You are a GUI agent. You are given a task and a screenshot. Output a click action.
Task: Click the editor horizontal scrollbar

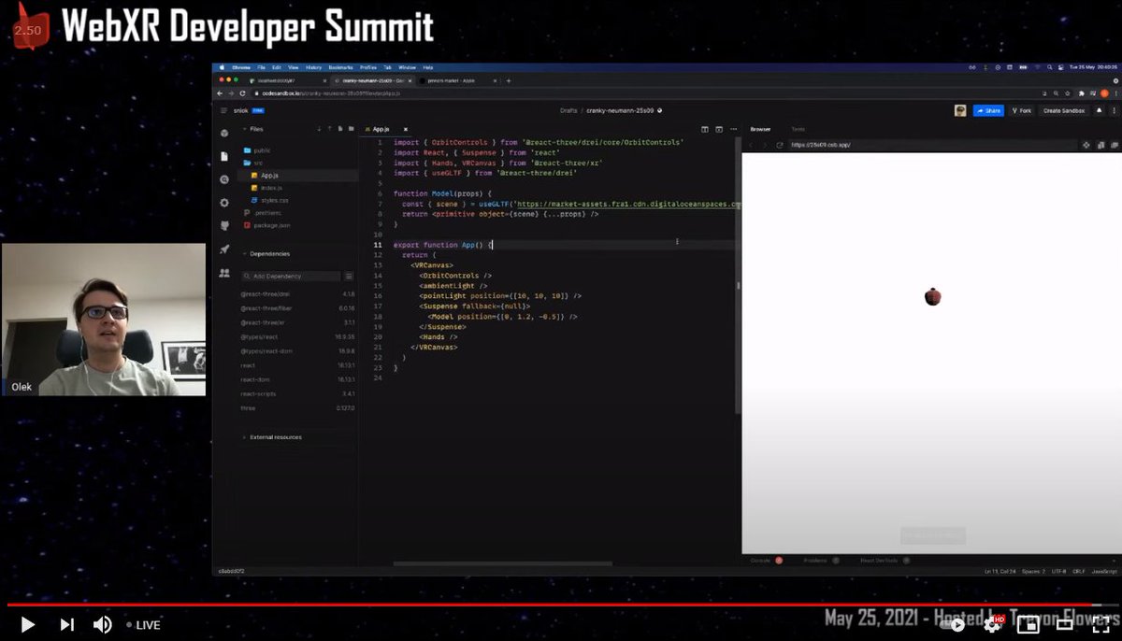(503, 563)
